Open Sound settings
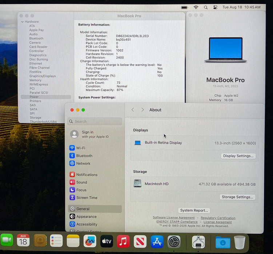The image size is (273, 254). coord(78,182)
